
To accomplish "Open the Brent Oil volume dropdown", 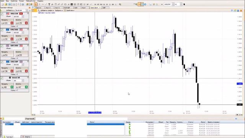I will (23, 80).
